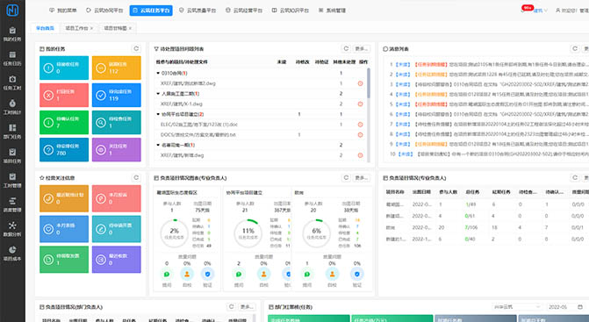Switch to the System Management top menu
The width and height of the screenshot is (589, 322).
[x=332, y=11]
